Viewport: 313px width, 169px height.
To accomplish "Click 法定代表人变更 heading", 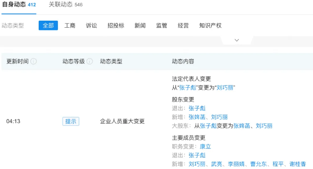I will click(x=191, y=79).
